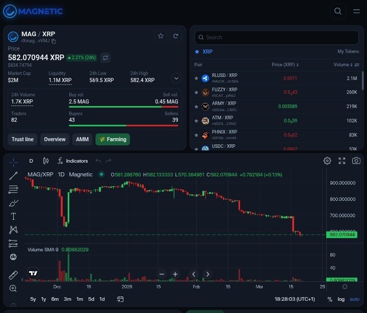Favorite the ATM / XRP pair
Image resolution: width=367 pixels, height=313 pixels.
pos(196,121)
